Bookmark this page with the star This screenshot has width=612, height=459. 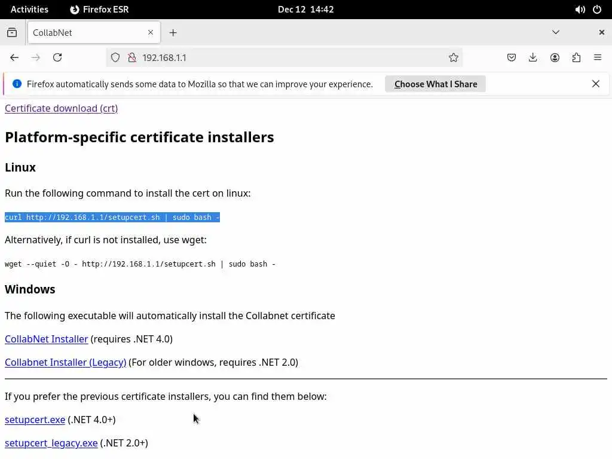453,58
